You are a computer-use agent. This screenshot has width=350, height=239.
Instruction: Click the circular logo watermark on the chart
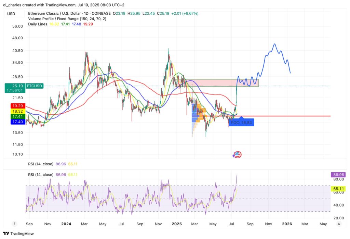pos(237,155)
